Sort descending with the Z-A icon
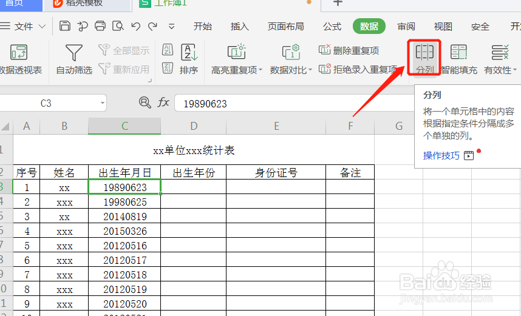Image resolution: width=521 pixels, height=316 pixels. (168, 68)
